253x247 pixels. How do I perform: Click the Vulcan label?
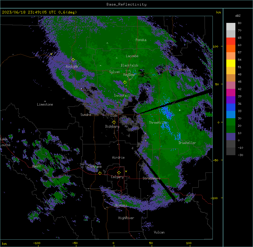coord(159,232)
